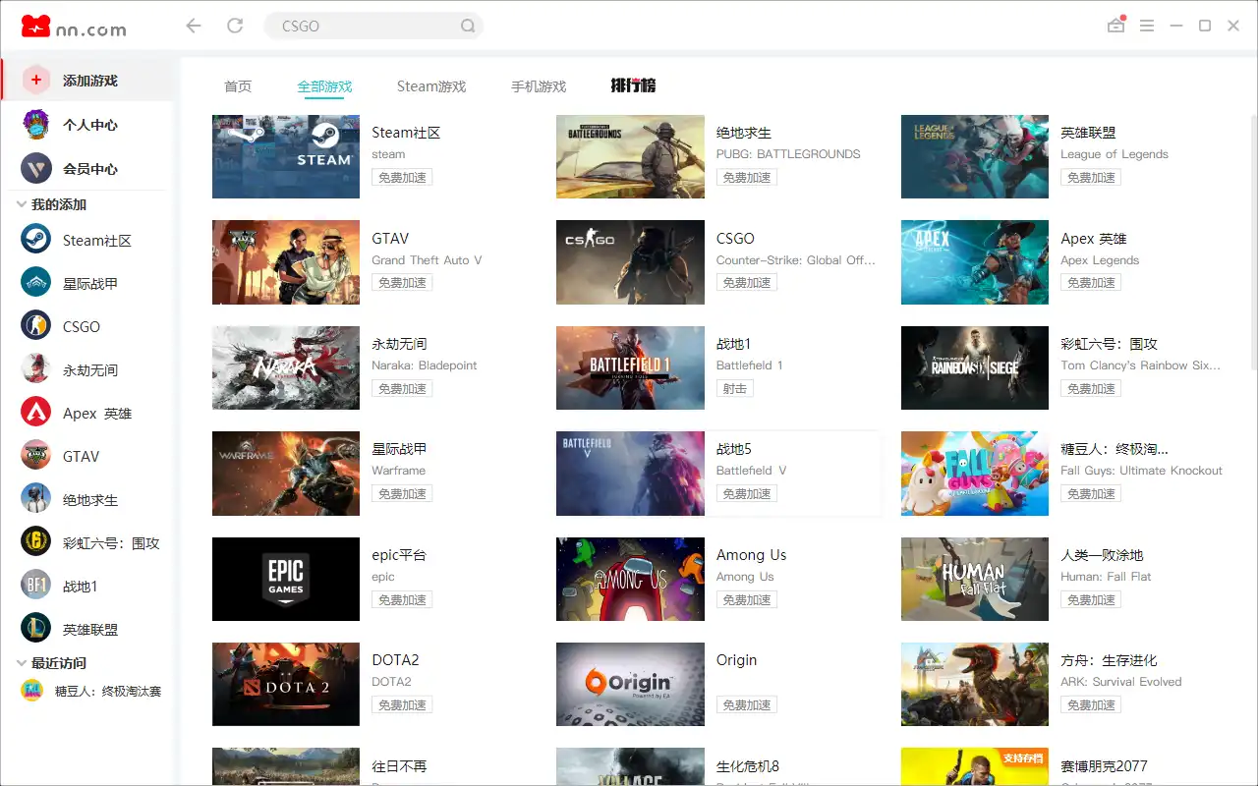Image resolution: width=1258 pixels, height=786 pixels.
Task: Open the Origin logo thumbnail
Action: (x=630, y=684)
